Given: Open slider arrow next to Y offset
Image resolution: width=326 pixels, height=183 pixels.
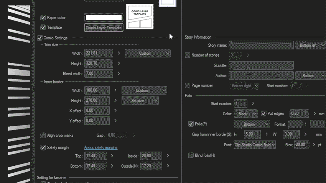Looking at the screenshot, I should (115, 121).
